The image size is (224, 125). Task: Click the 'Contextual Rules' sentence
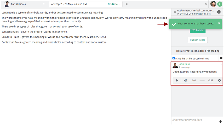(54, 42)
